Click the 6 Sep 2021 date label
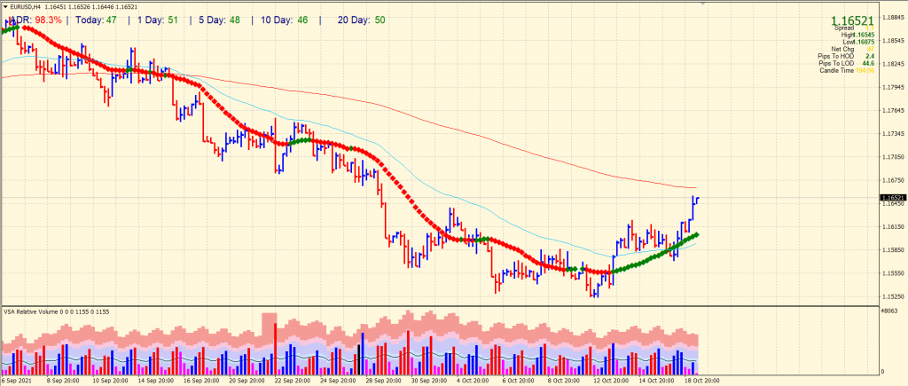908x386 pixels. [18, 380]
